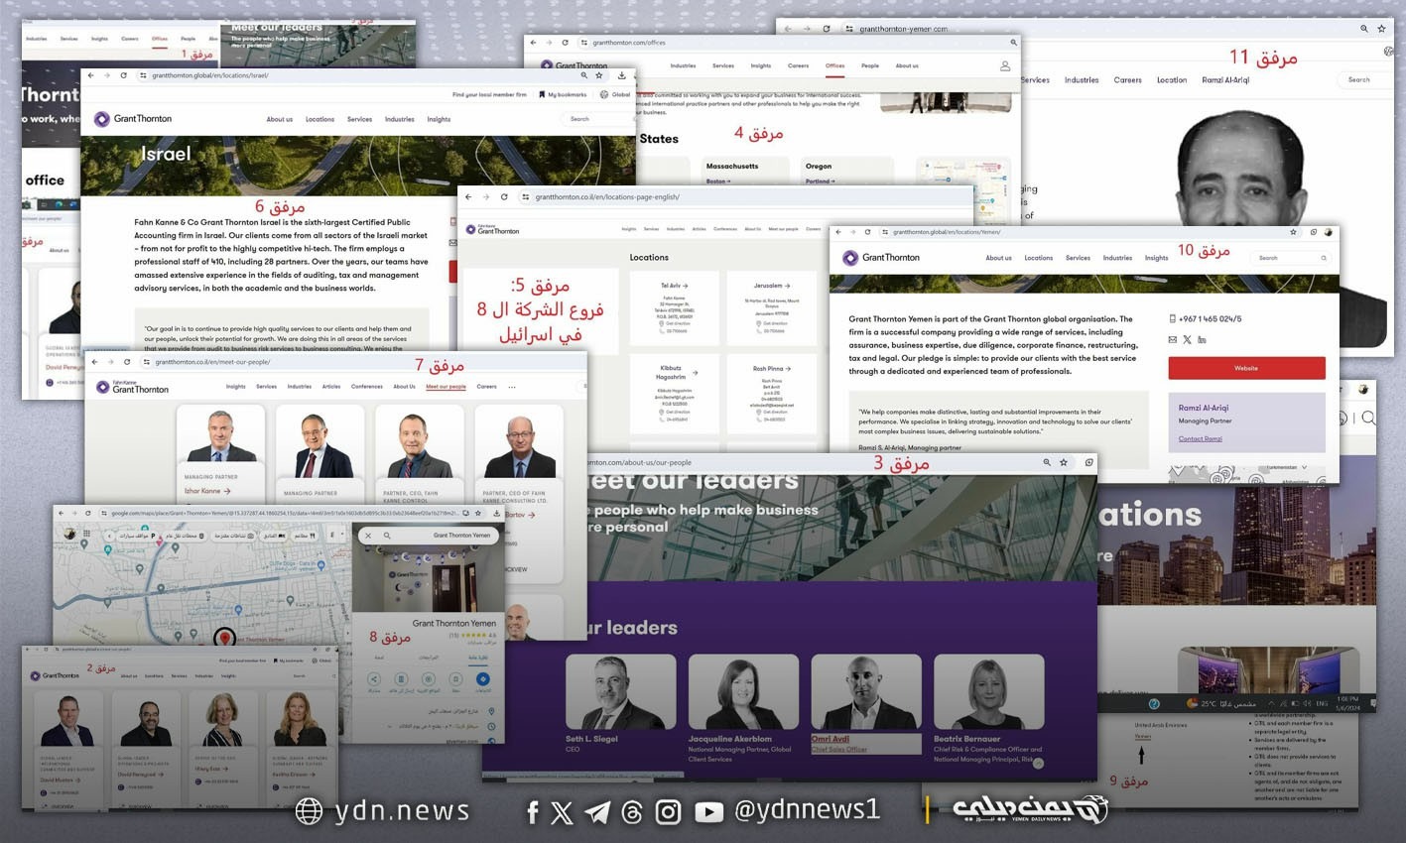Image resolution: width=1406 pixels, height=843 pixels.
Task: Click the Share button in Maps place panel
Action: pyautogui.click(x=374, y=680)
